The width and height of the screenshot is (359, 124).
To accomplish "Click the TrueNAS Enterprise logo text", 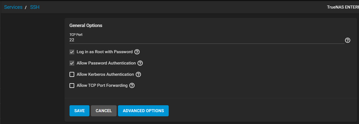I will click(343, 7).
